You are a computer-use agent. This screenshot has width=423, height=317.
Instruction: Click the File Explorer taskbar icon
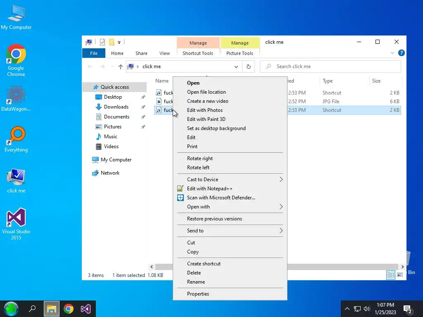(52, 309)
